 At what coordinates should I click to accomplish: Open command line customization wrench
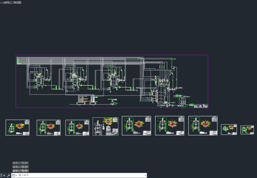[x=8, y=176]
